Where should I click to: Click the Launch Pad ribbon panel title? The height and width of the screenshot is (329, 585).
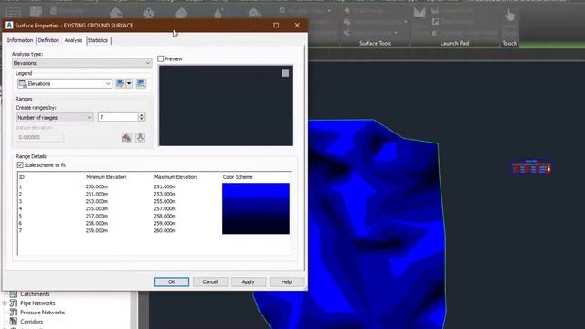454,43
